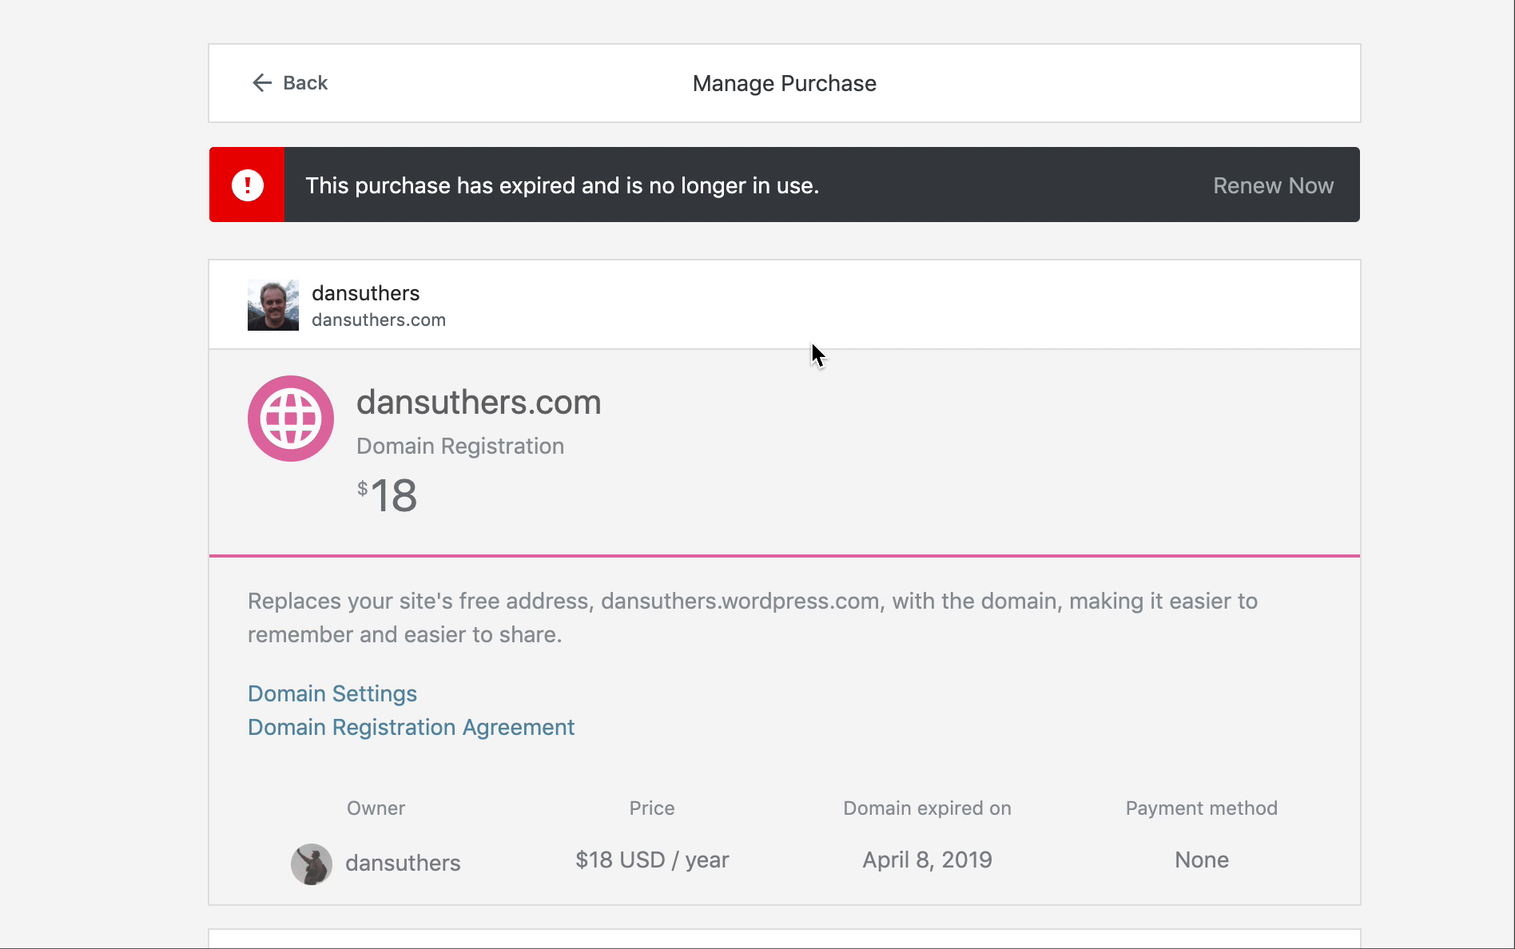Click the $18 price display
The width and height of the screenshot is (1515, 949).
[x=388, y=496]
